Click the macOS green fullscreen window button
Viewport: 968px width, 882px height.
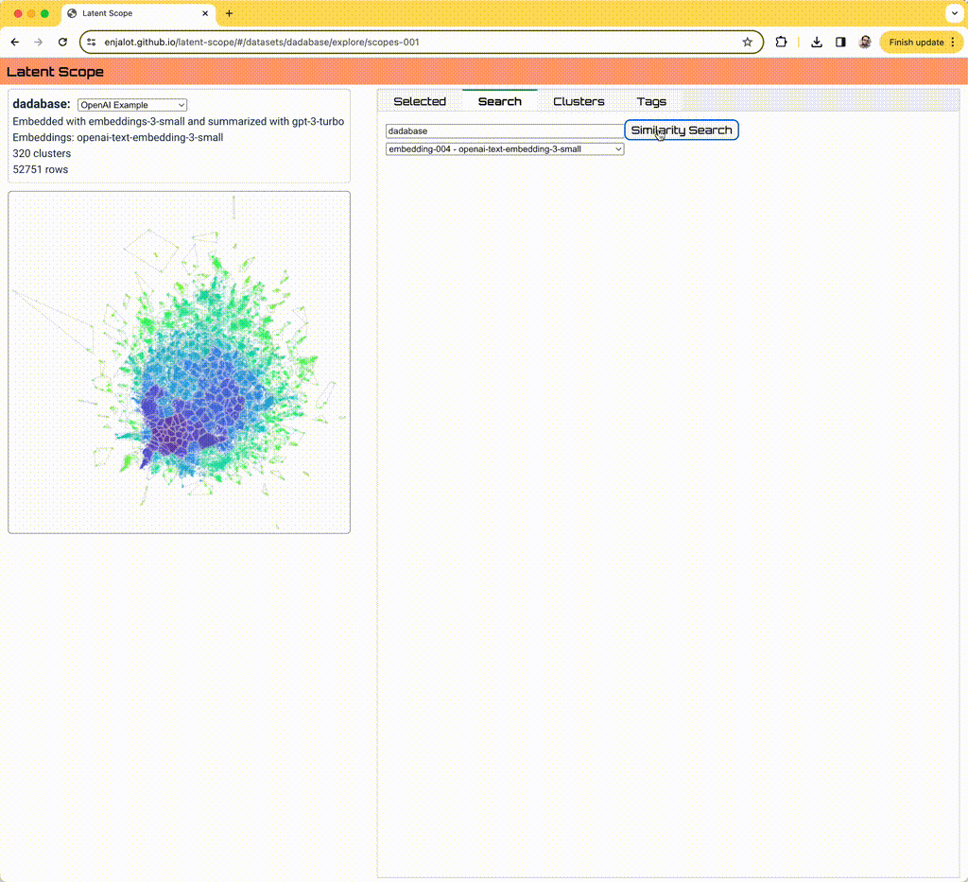click(44, 13)
